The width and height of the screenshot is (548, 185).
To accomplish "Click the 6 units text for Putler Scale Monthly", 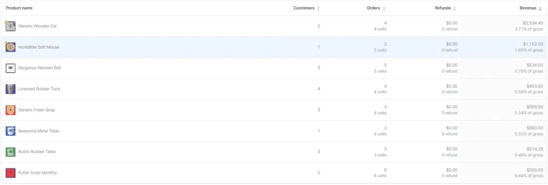I will coord(380,176).
